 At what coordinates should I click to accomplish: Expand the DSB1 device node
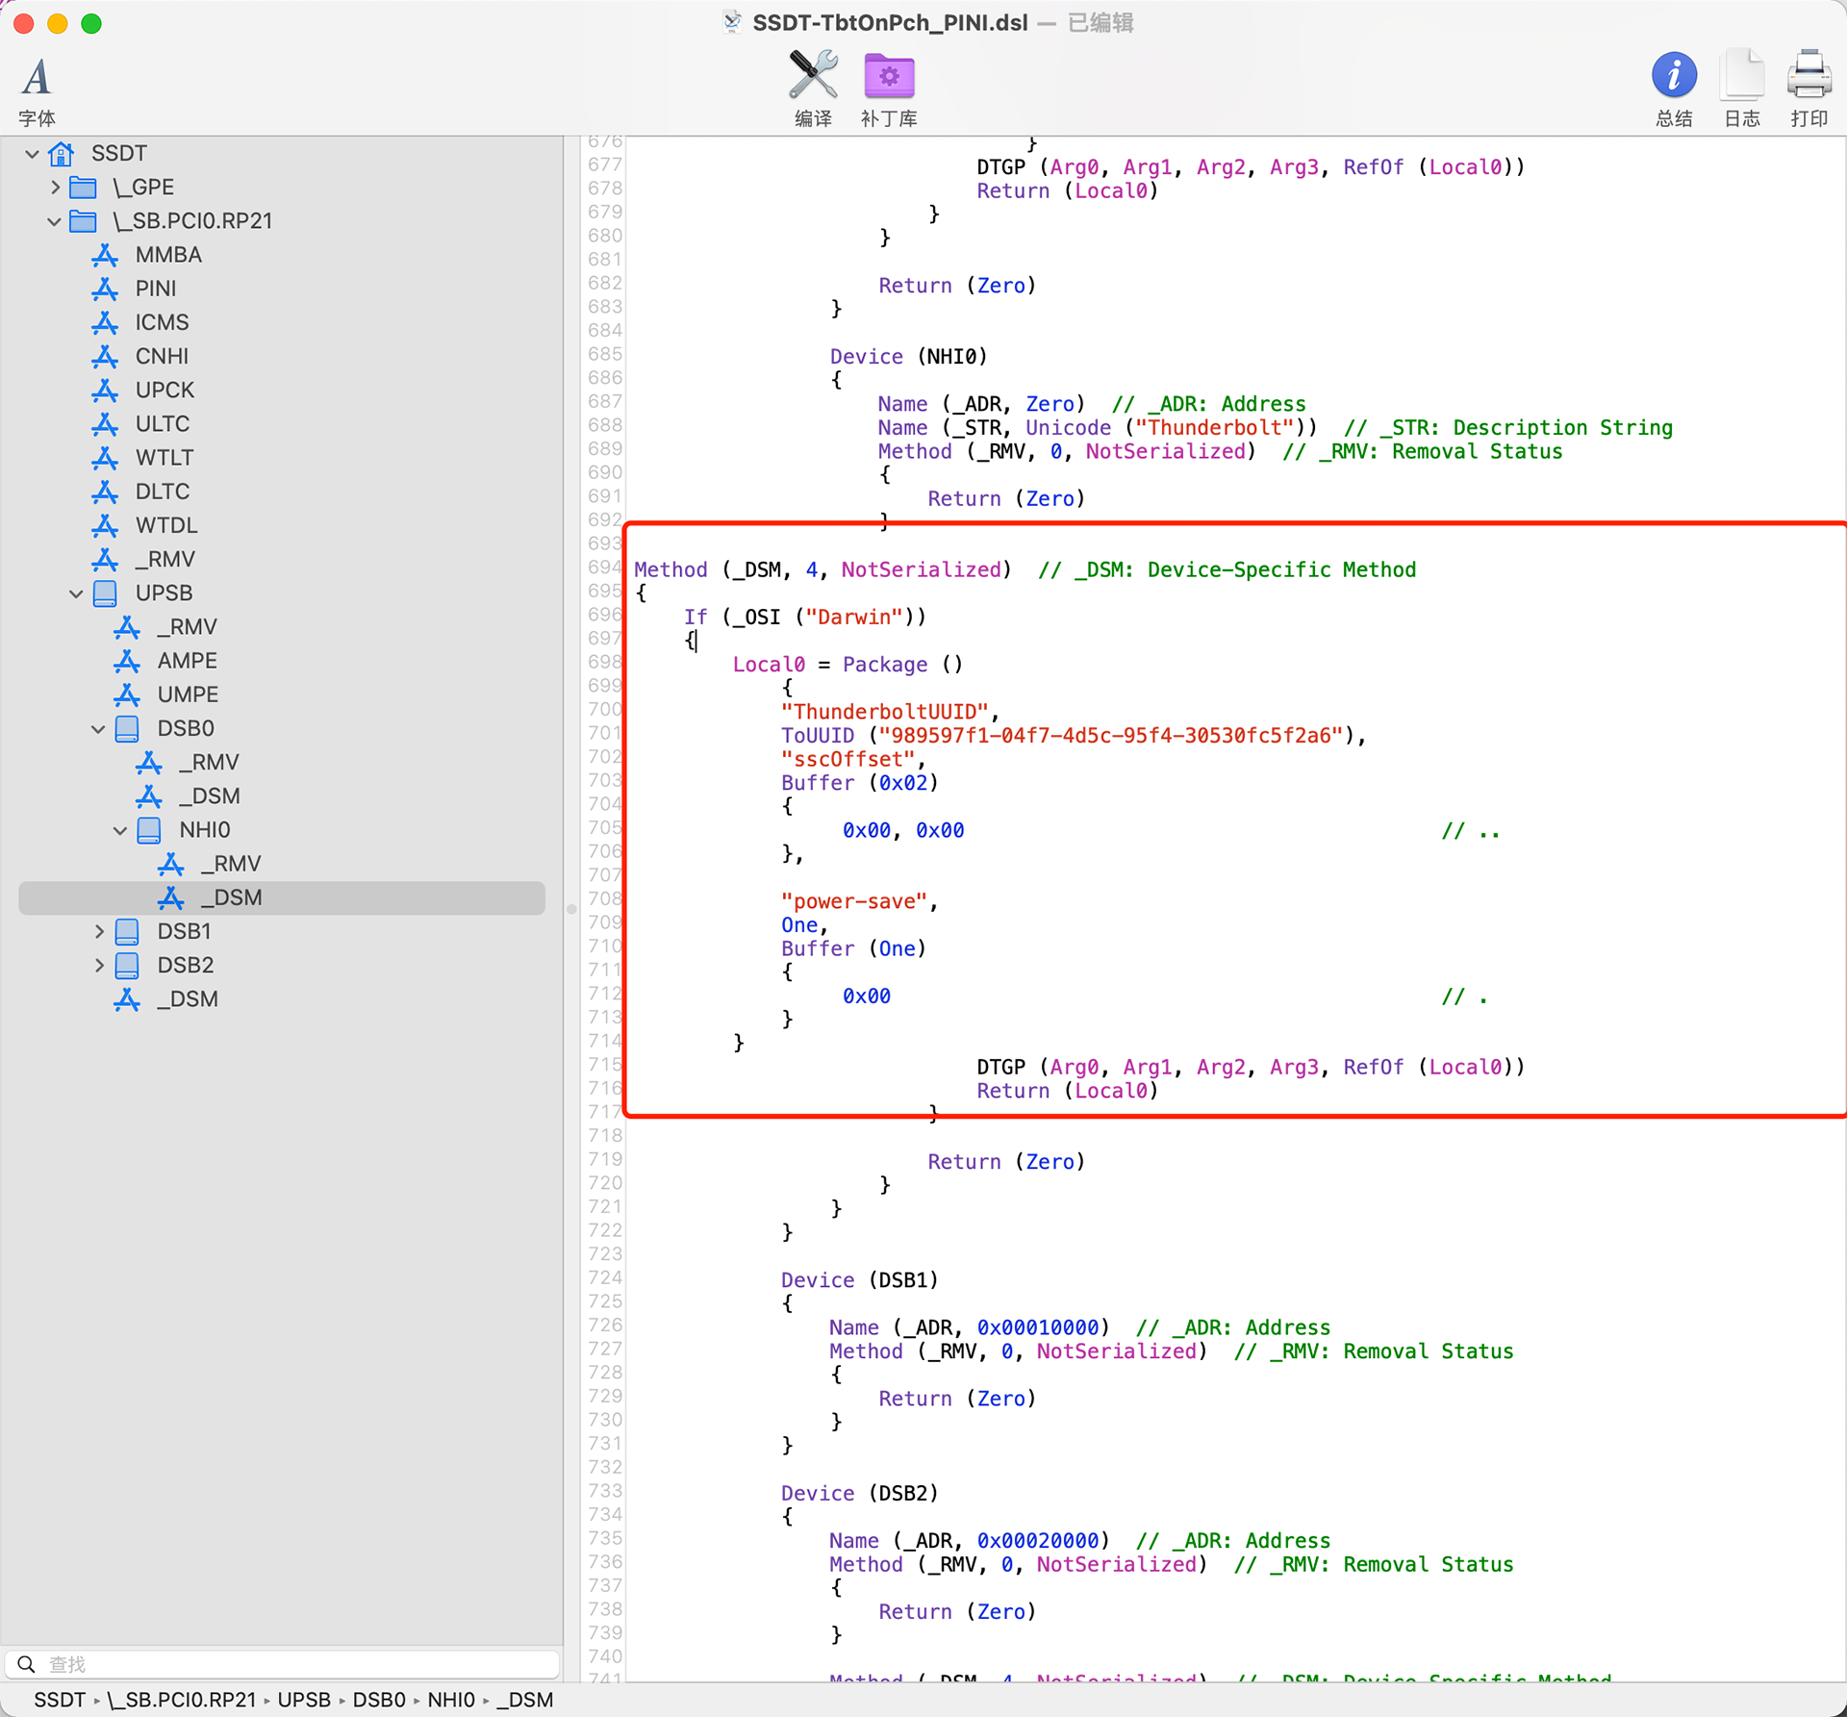(98, 931)
